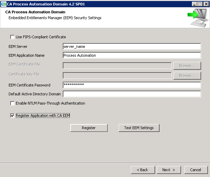
Task: Browse for the Certificate Key File
Action: [x=187, y=76]
